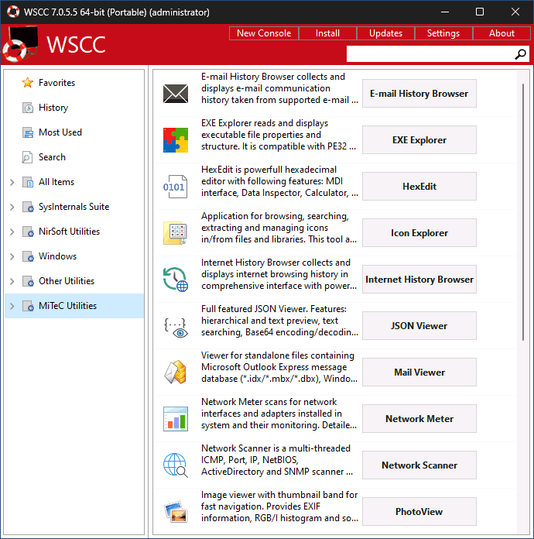Launch Network Meter
The height and width of the screenshot is (539, 534).
(419, 419)
